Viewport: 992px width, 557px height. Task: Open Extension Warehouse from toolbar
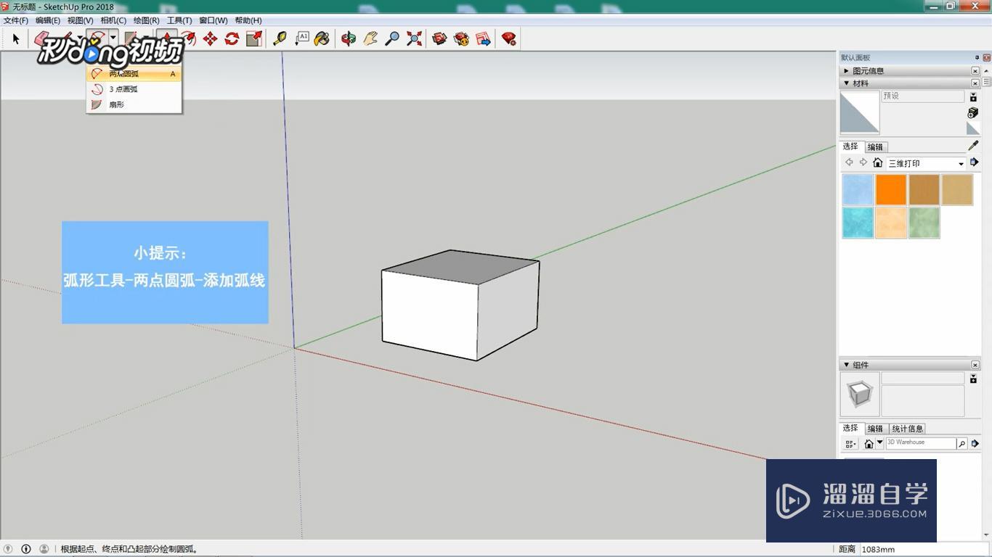[x=461, y=38]
